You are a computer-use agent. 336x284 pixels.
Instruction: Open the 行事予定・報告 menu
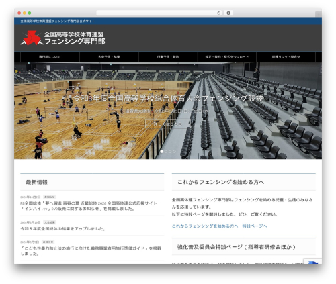pos(168,57)
